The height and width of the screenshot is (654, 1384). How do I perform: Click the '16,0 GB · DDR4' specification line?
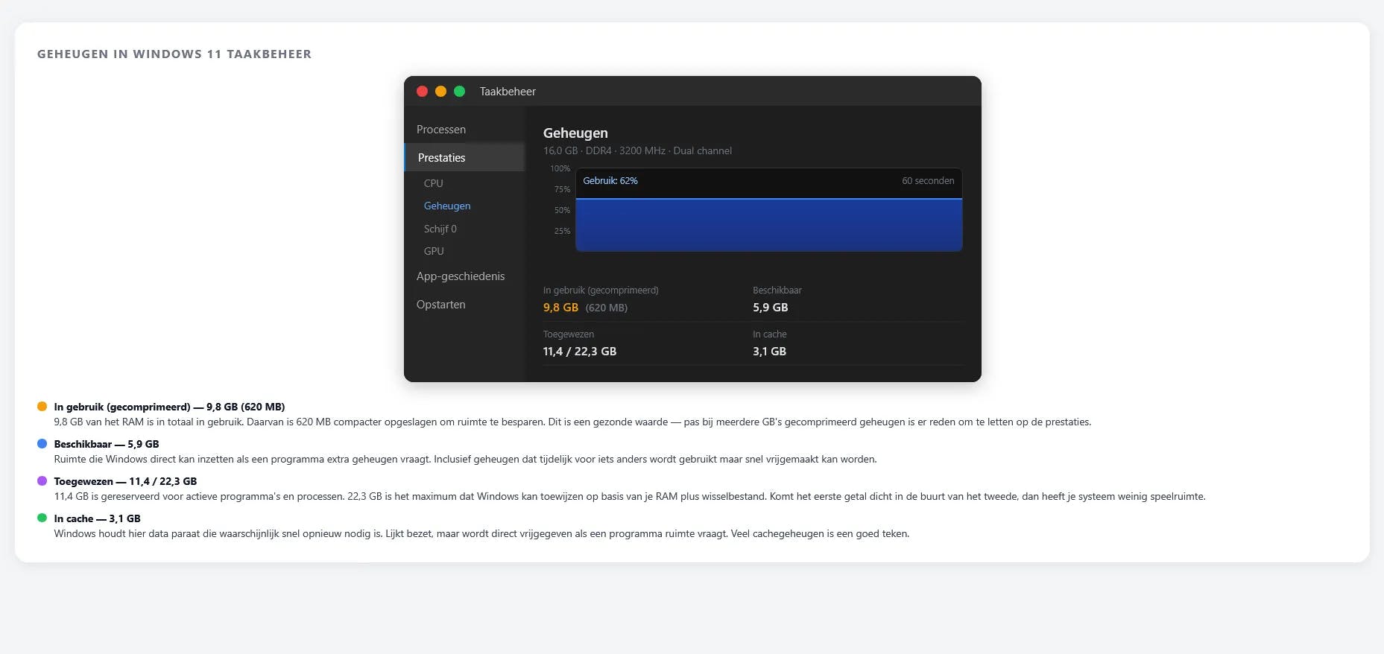(x=637, y=150)
